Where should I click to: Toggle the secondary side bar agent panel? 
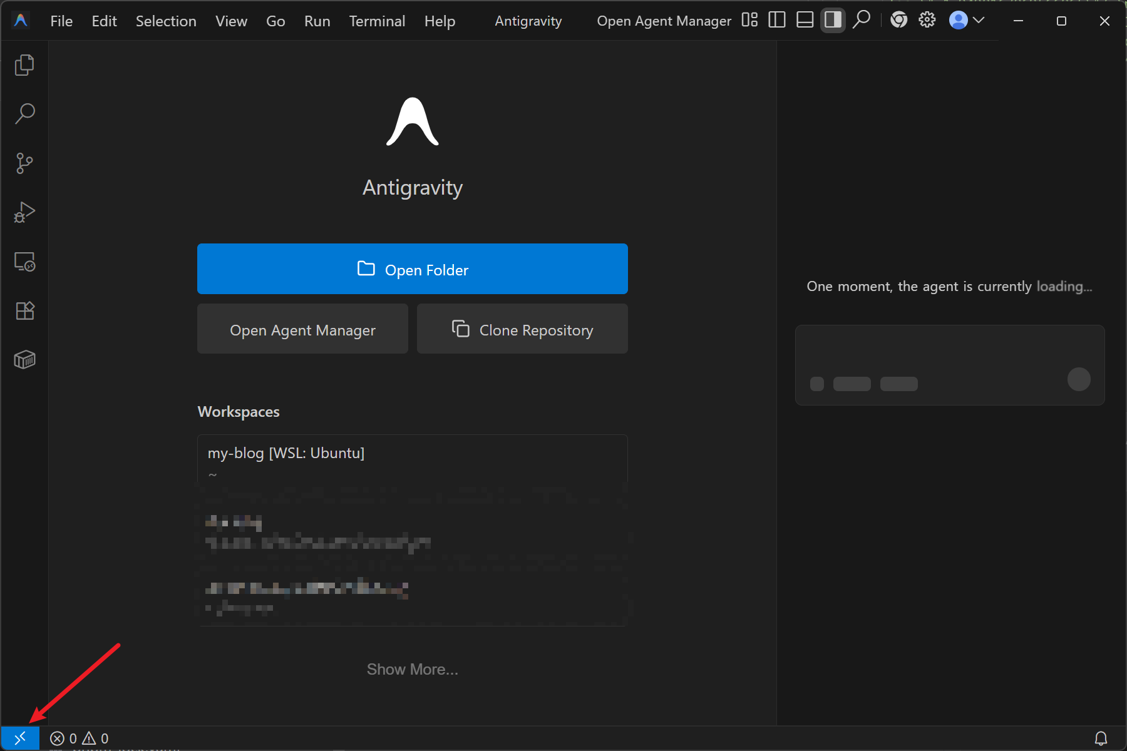click(833, 21)
